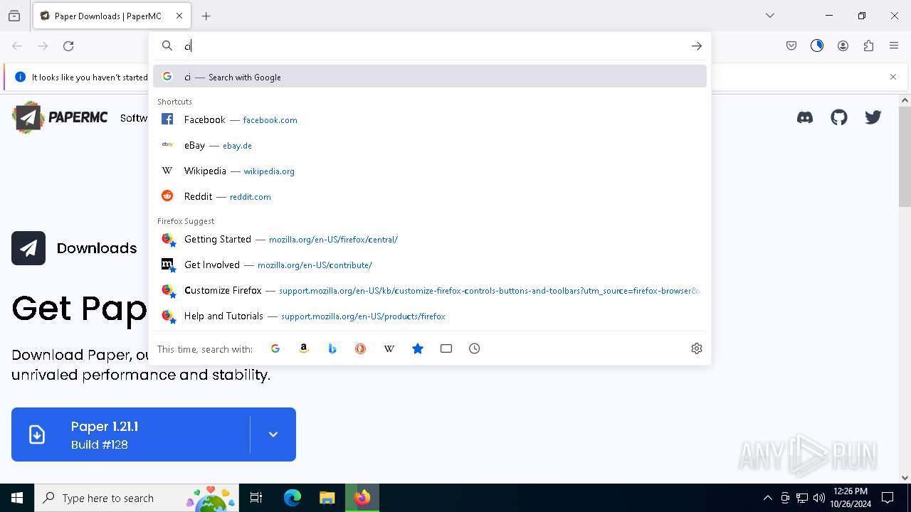Open the Save to Pocket icon
The image size is (911, 512).
pyautogui.click(x=791, y=46)
